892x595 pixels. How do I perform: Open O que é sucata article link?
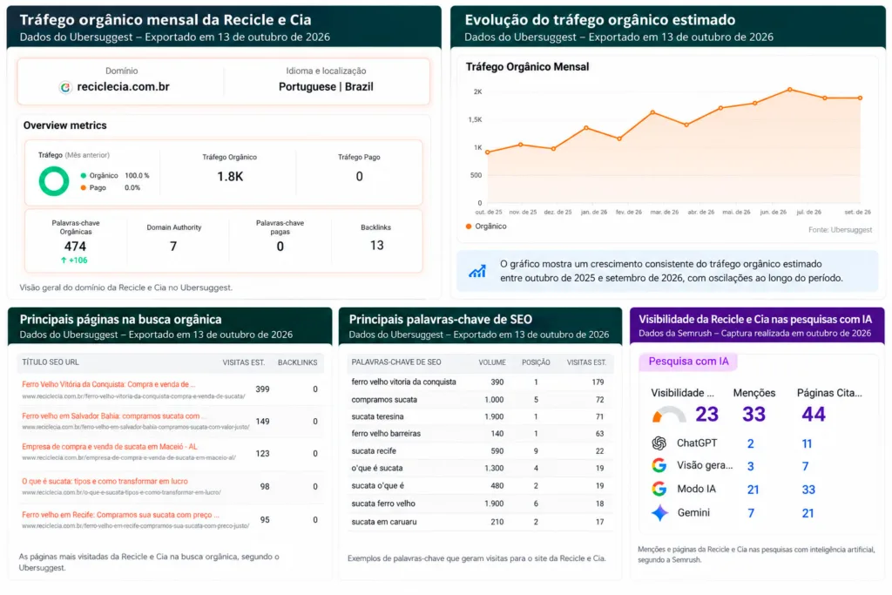(105, 482)
